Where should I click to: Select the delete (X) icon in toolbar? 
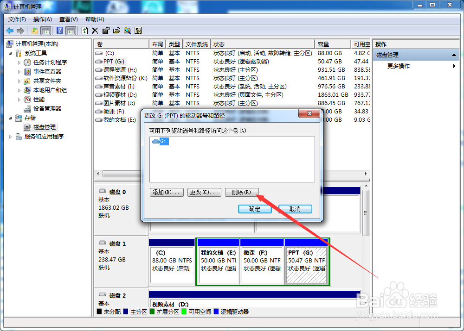pyautogui.click(x=95, y=31)
